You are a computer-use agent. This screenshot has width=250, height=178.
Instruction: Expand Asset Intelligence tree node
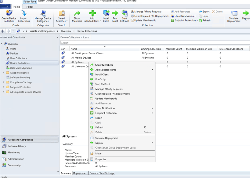pos(4,73)
